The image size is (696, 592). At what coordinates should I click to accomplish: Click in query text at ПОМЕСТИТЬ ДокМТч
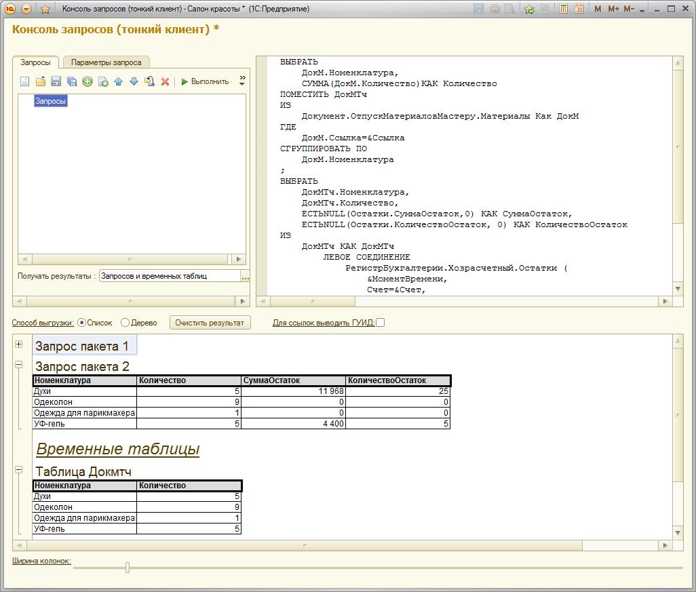click(323, 94)
